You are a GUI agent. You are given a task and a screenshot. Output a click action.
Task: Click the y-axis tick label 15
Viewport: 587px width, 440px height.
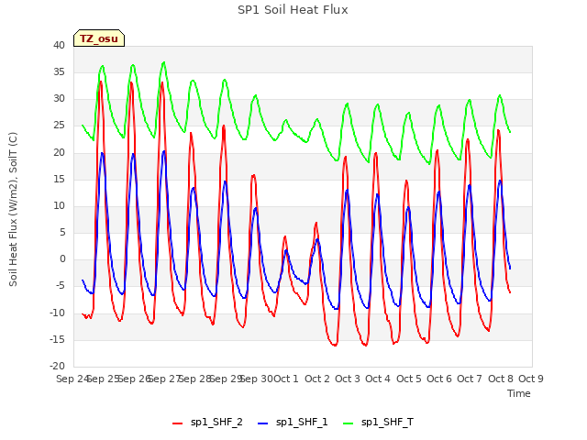pyautogui.click(x=59, y=179)
